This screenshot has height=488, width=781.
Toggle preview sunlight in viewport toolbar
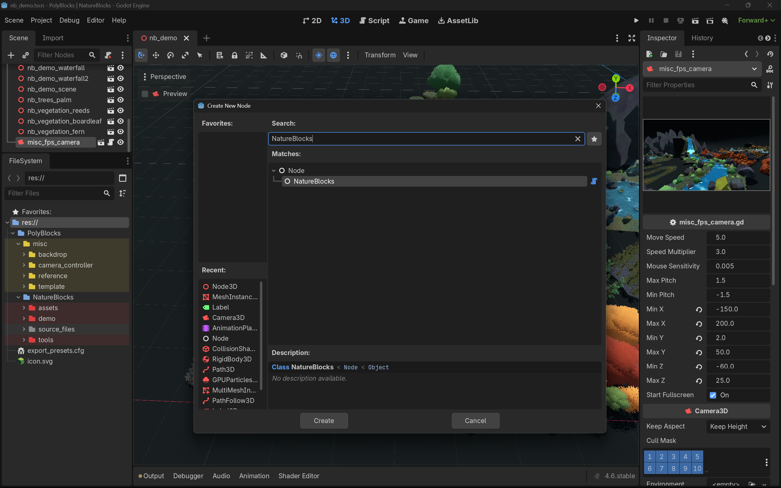[319, 55]
